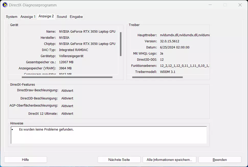This screenshot has height=167, width=248.
Task: Click the driver version 32.0.15.5612
Action: tap(170, 41)
